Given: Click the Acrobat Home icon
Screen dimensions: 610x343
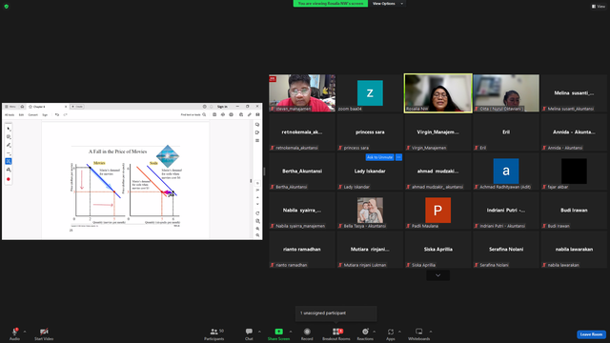Looking at the screenshot, I should click(22, 107).
